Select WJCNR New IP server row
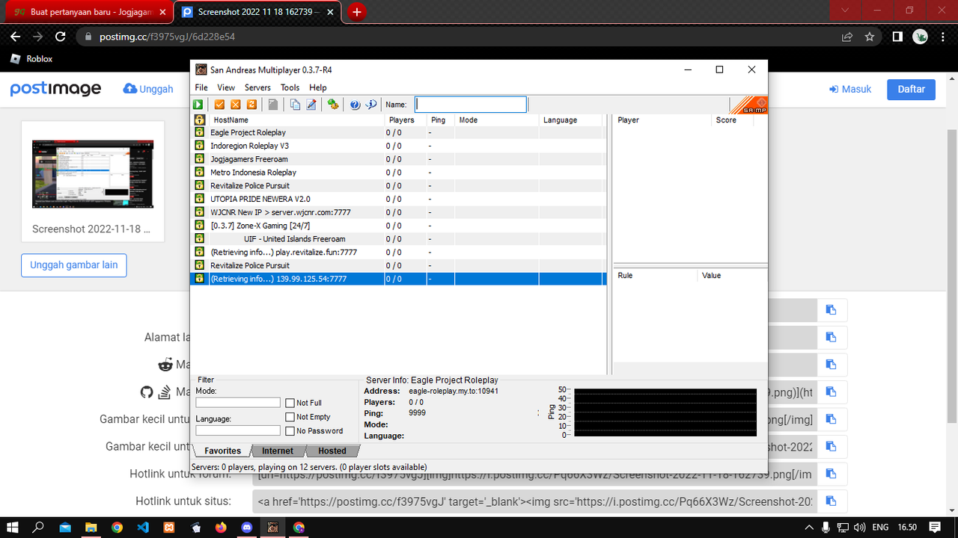 (398, 212)
